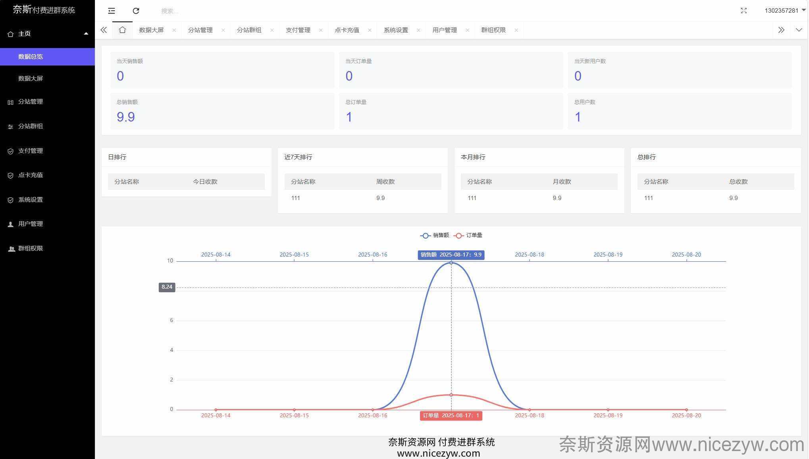Switch to the 支付管理 tab
The height and width of the screenshot is (459, 809).
(x=298, y=30)
